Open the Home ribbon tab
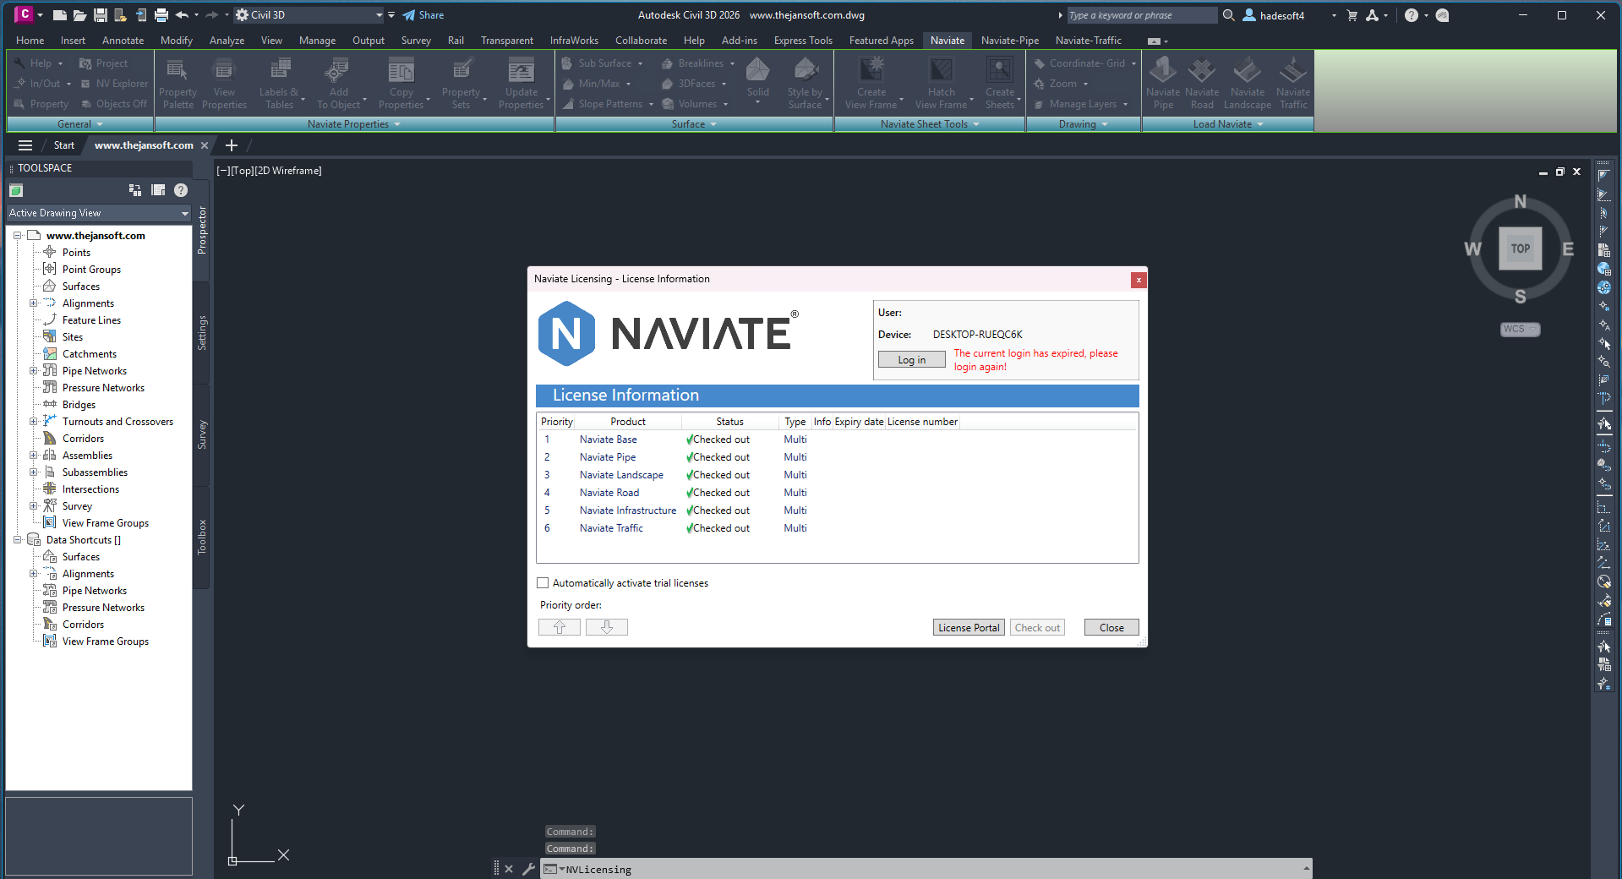Screen dimensions: 1622x879 point(30,41)
